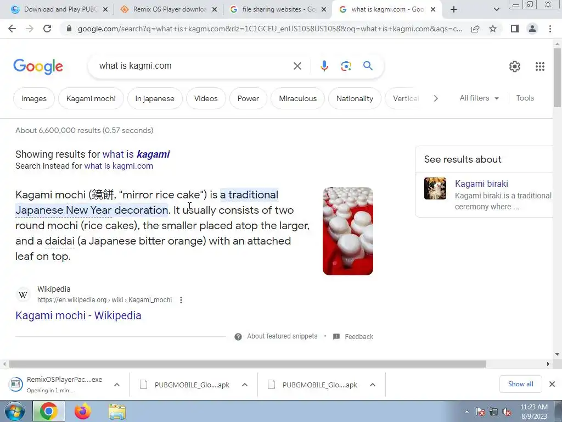Open Windows Start menu
The image size is (562, 422).
14,411
